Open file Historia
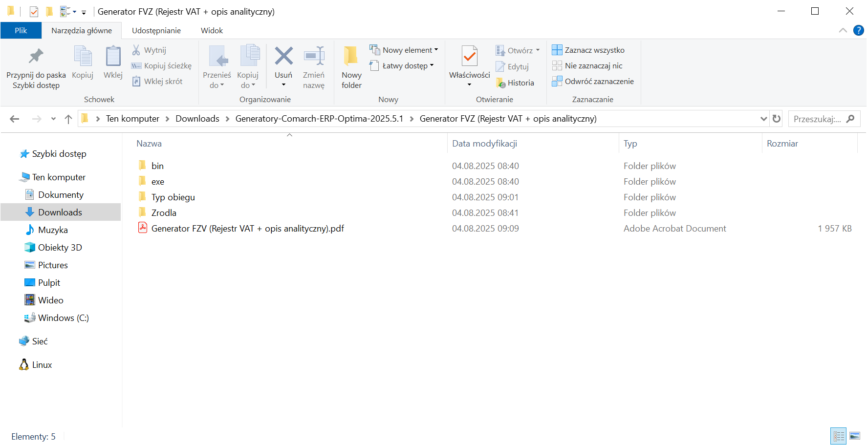The width and height of the screenshot is (867, 445). (515, 83)
